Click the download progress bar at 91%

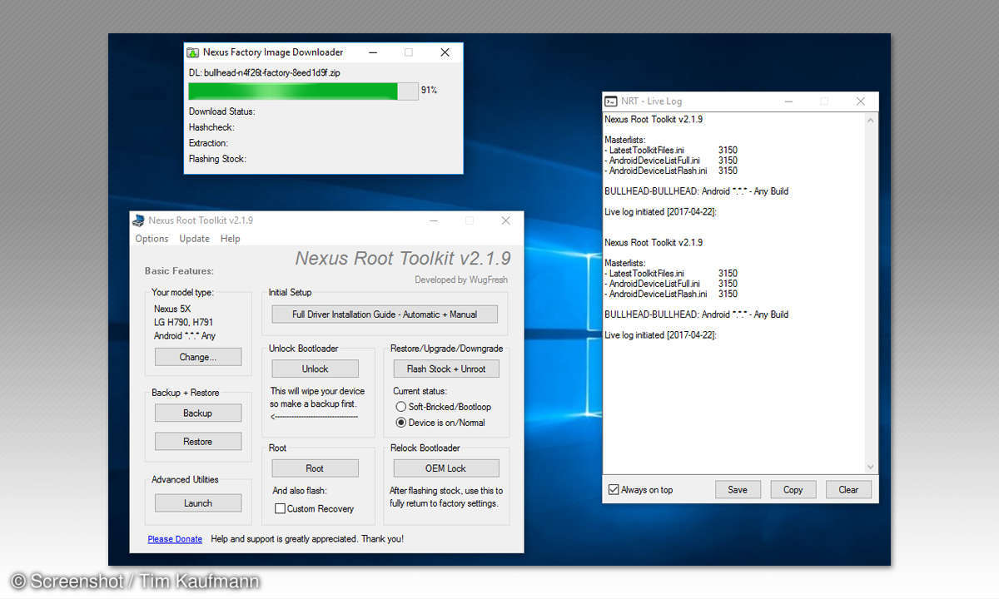(x=303, y=91)
